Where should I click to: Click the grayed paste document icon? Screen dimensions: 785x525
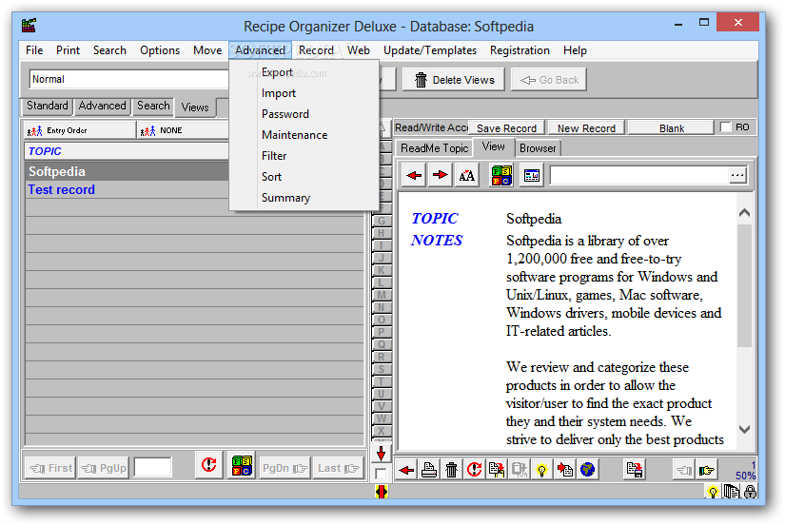tap(520, 470)
